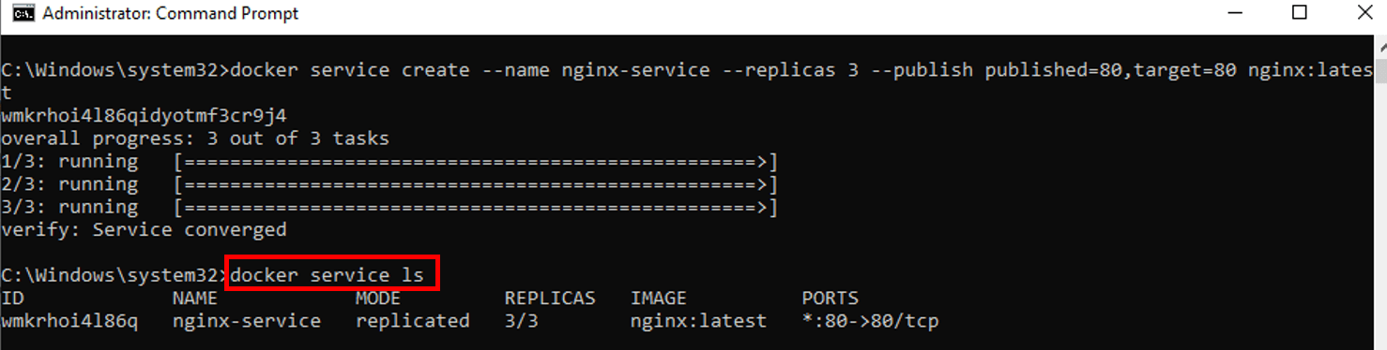Click the PORTS column header
The width and height of the screenshot is (1387, 350).
click(x=831, y=299)
